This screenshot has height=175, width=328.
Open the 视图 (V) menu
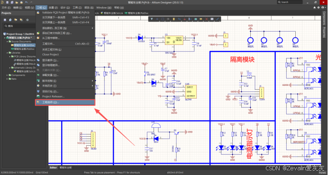[29, 8]
